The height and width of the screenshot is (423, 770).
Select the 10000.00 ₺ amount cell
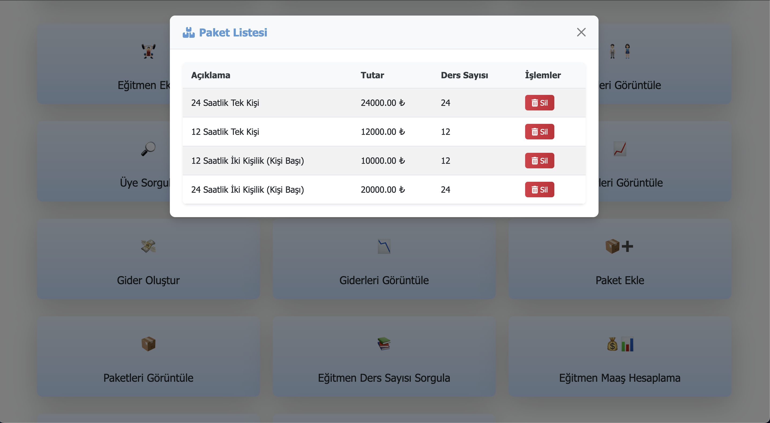383,161
